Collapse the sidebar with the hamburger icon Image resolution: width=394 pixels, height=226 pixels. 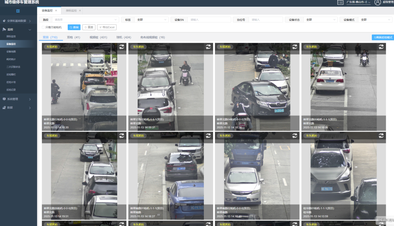pos(18,11)
